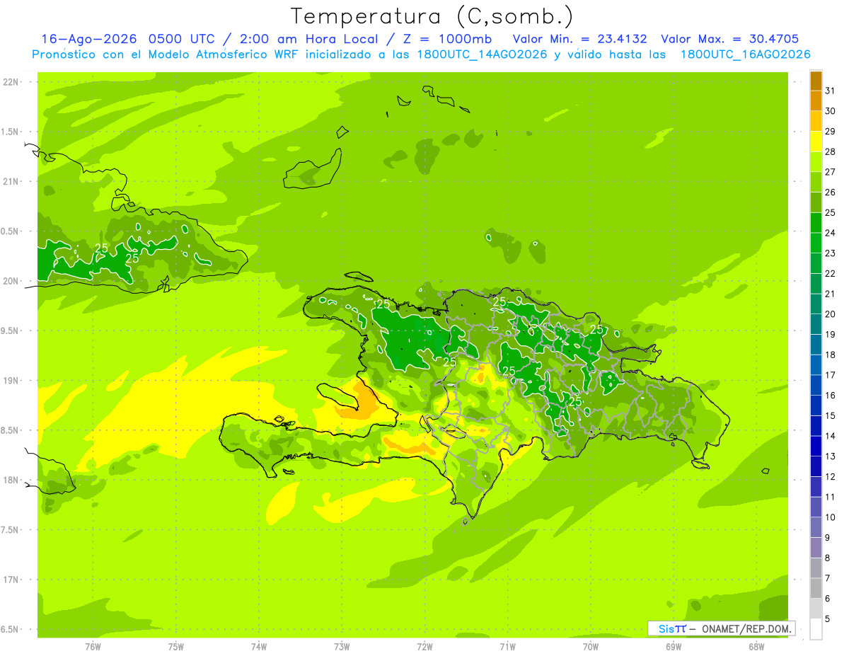Viewport: 849px width, 656px height.
Task: Click the '20' colorbar label
Action: click(831, 313)
